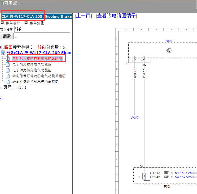Click the 搜索 search button
The height and width of the screenshot is (194, 197).
pos(7,36)
